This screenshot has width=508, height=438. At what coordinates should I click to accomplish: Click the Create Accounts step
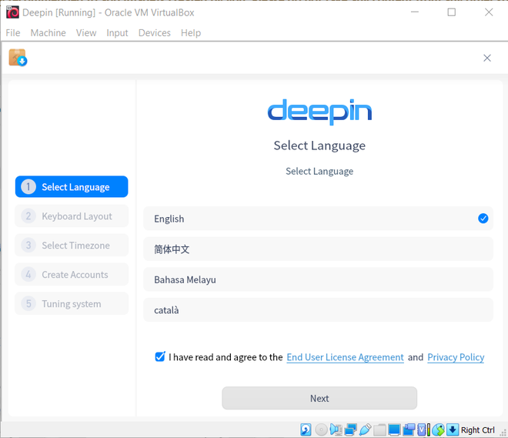tap(72, 274)
